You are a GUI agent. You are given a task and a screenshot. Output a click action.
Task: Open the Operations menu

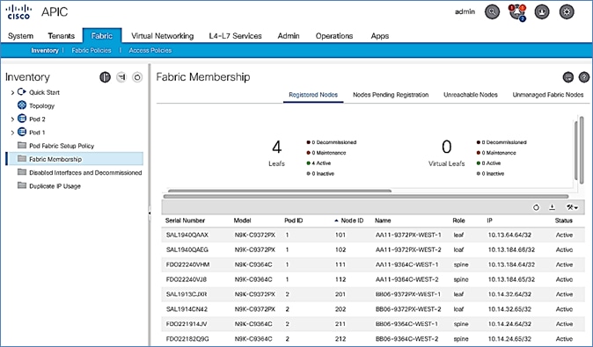coord(334,36)
